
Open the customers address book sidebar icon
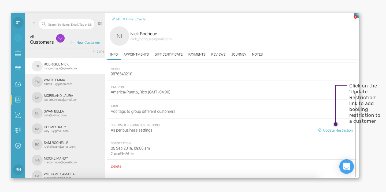tap(18, 99)
